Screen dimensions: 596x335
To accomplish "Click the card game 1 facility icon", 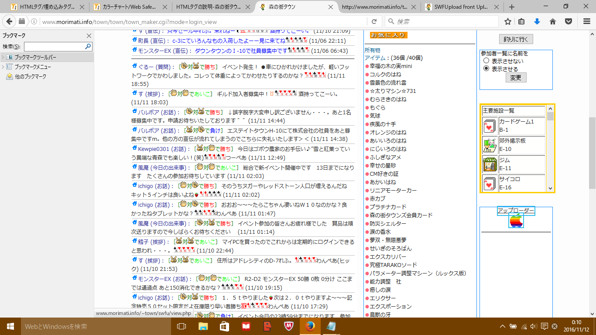I will (x=489, y=126).
